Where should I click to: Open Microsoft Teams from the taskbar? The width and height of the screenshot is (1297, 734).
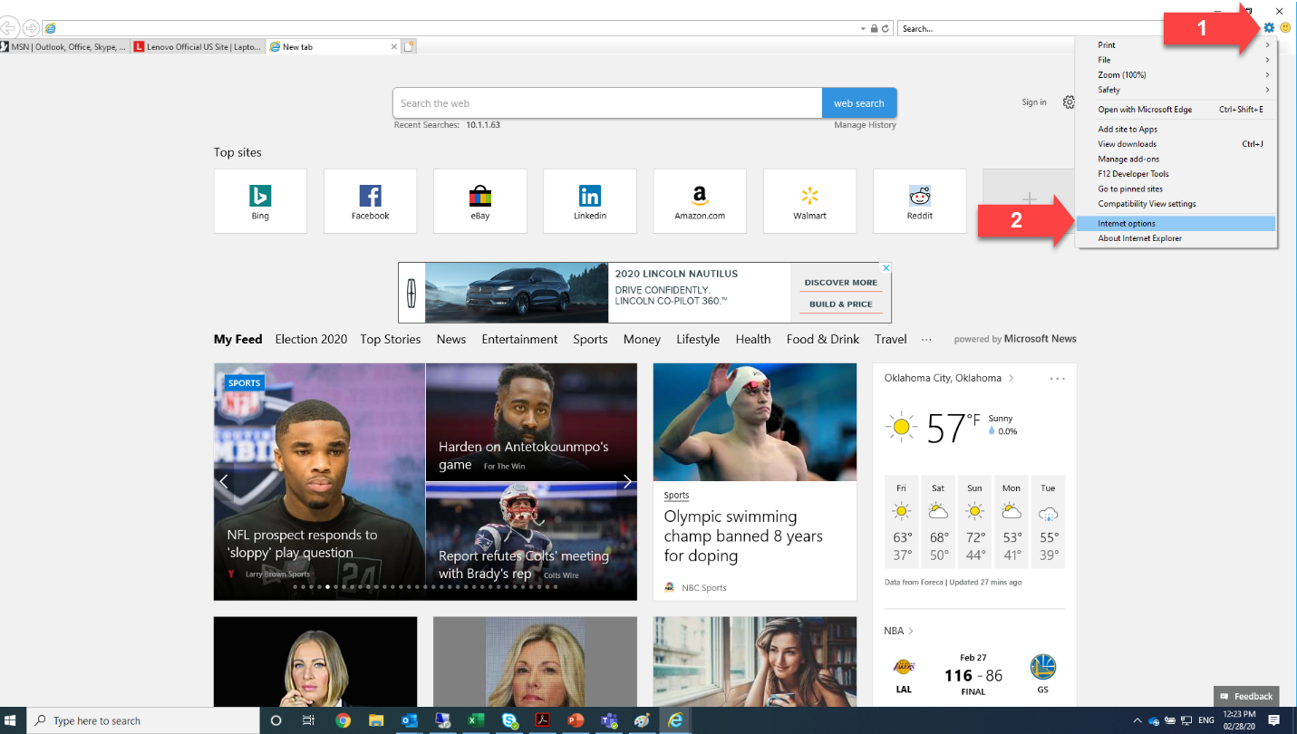tap(609, 720)
